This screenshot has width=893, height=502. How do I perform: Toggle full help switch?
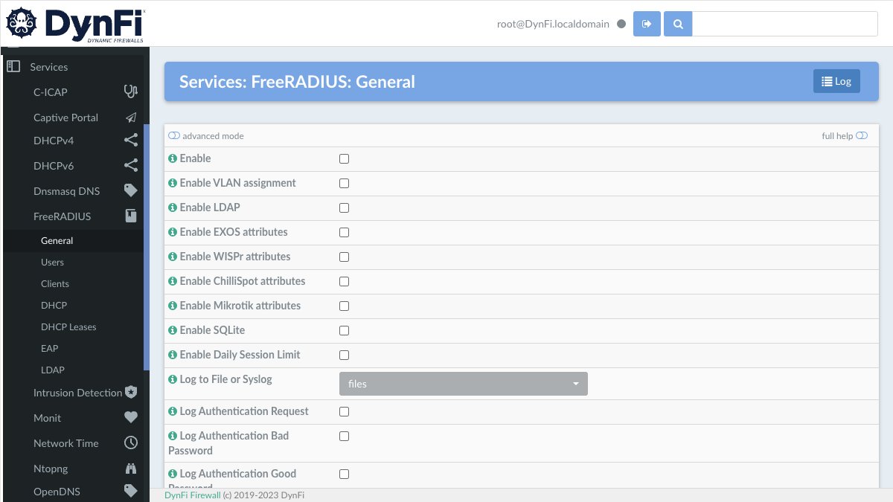pos(862,135)
